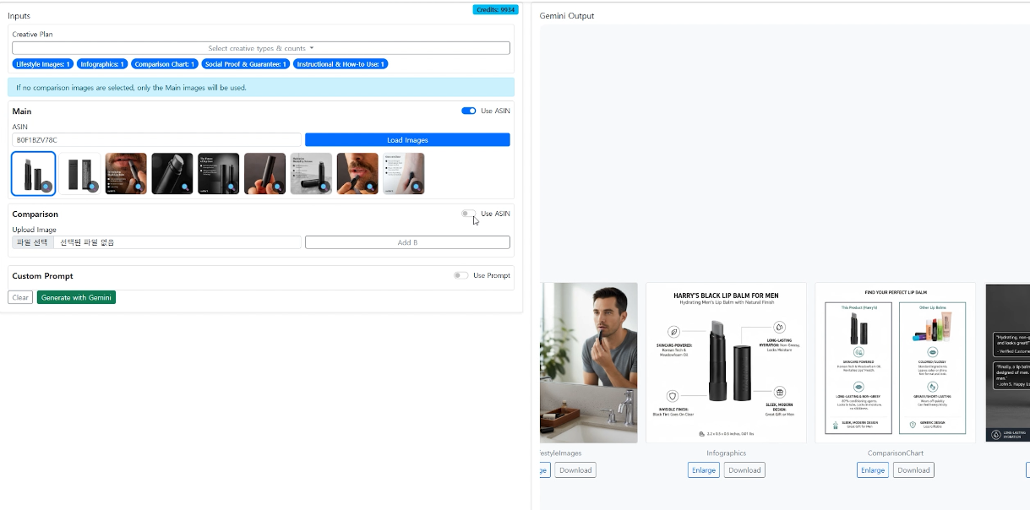Screen dimensions: 1030x510
Task: Click the blue comparison images info notice
Action: [x=261, y=87]
